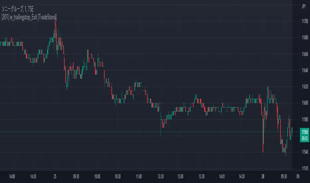310x183 pixels.
Task: Select the w_trailingstop_Exit indicator label
Action: pyautogui.click(x=29, y=17)
